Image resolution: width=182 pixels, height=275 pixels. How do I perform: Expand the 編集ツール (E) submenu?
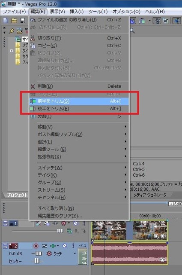79,149
